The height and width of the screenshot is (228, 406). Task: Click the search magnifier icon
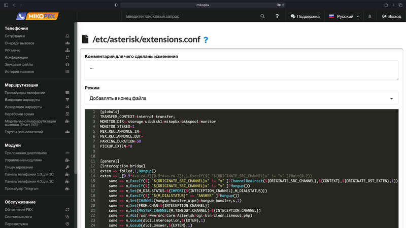tap(262, 16)
